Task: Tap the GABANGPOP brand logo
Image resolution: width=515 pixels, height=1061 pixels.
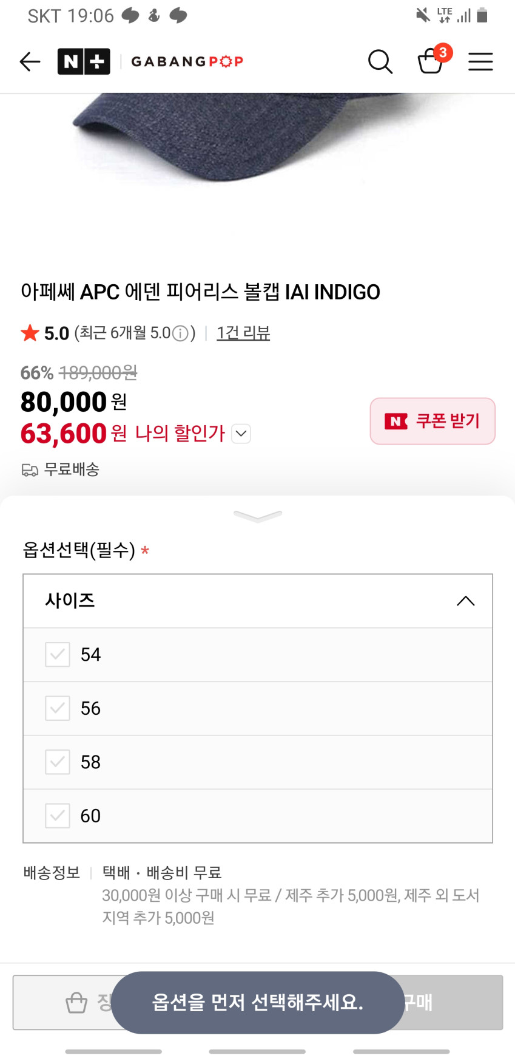Action: pyautogui.click(x=187, y=61)
